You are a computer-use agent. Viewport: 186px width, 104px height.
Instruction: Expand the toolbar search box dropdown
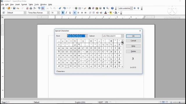131,8
